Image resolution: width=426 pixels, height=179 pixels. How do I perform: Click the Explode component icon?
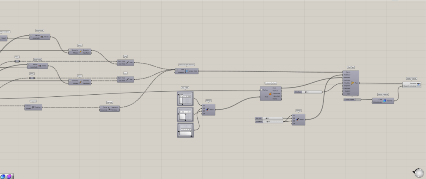(110, 108)
